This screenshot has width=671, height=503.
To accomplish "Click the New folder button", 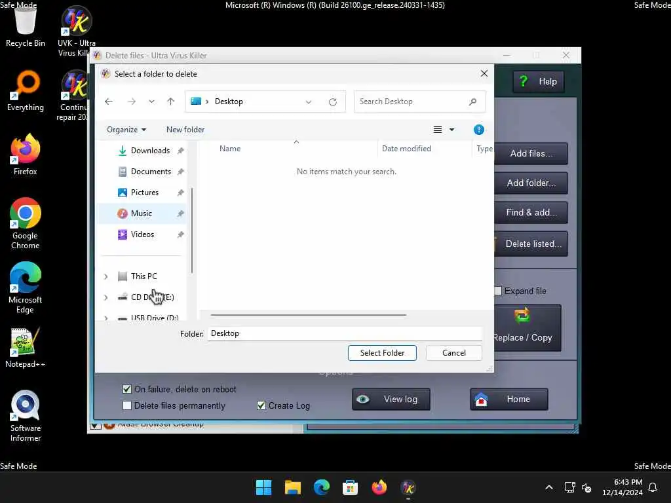I will pos(185,130).
